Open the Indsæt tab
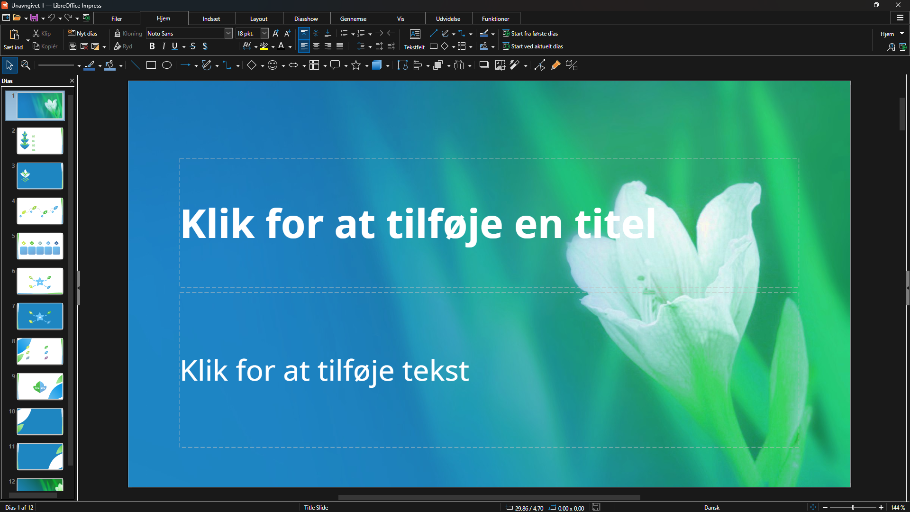Screen dimensions: 910x512 [x=211, y=19]
